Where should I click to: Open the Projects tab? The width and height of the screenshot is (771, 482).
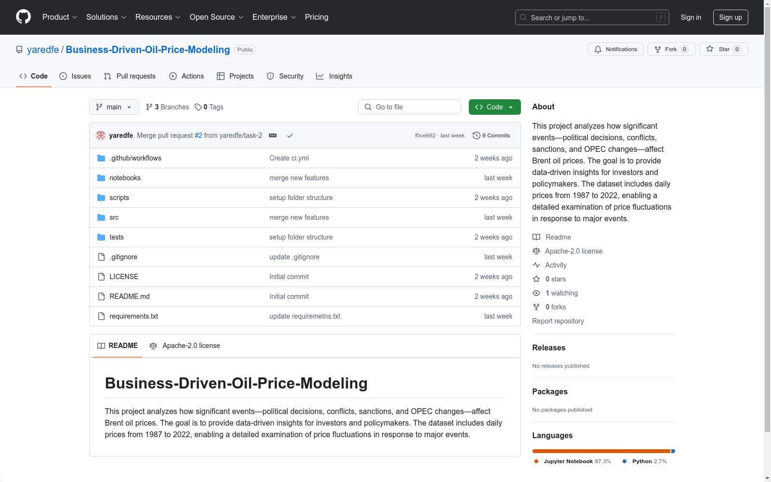[235, 76]
